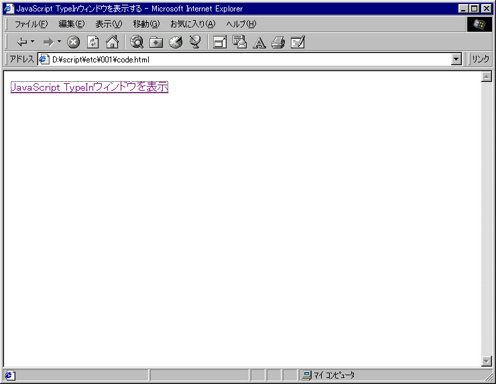Open the Back button history dropdown arrow
496x384 pixels.
pos(32,42)
